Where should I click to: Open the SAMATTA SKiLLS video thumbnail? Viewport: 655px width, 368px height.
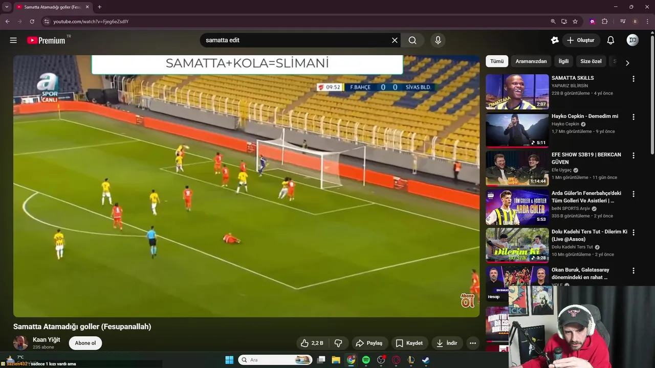[x=517, y=92]
